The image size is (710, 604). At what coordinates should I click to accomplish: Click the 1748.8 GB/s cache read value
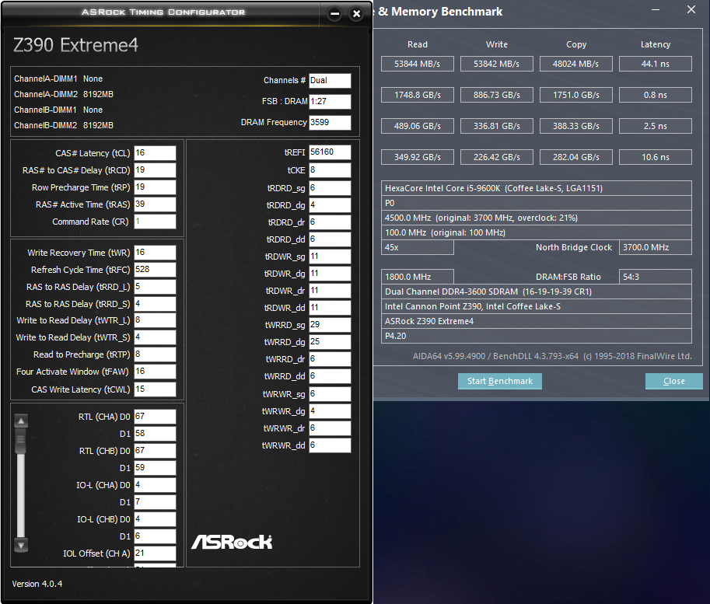tap(417, 95)
